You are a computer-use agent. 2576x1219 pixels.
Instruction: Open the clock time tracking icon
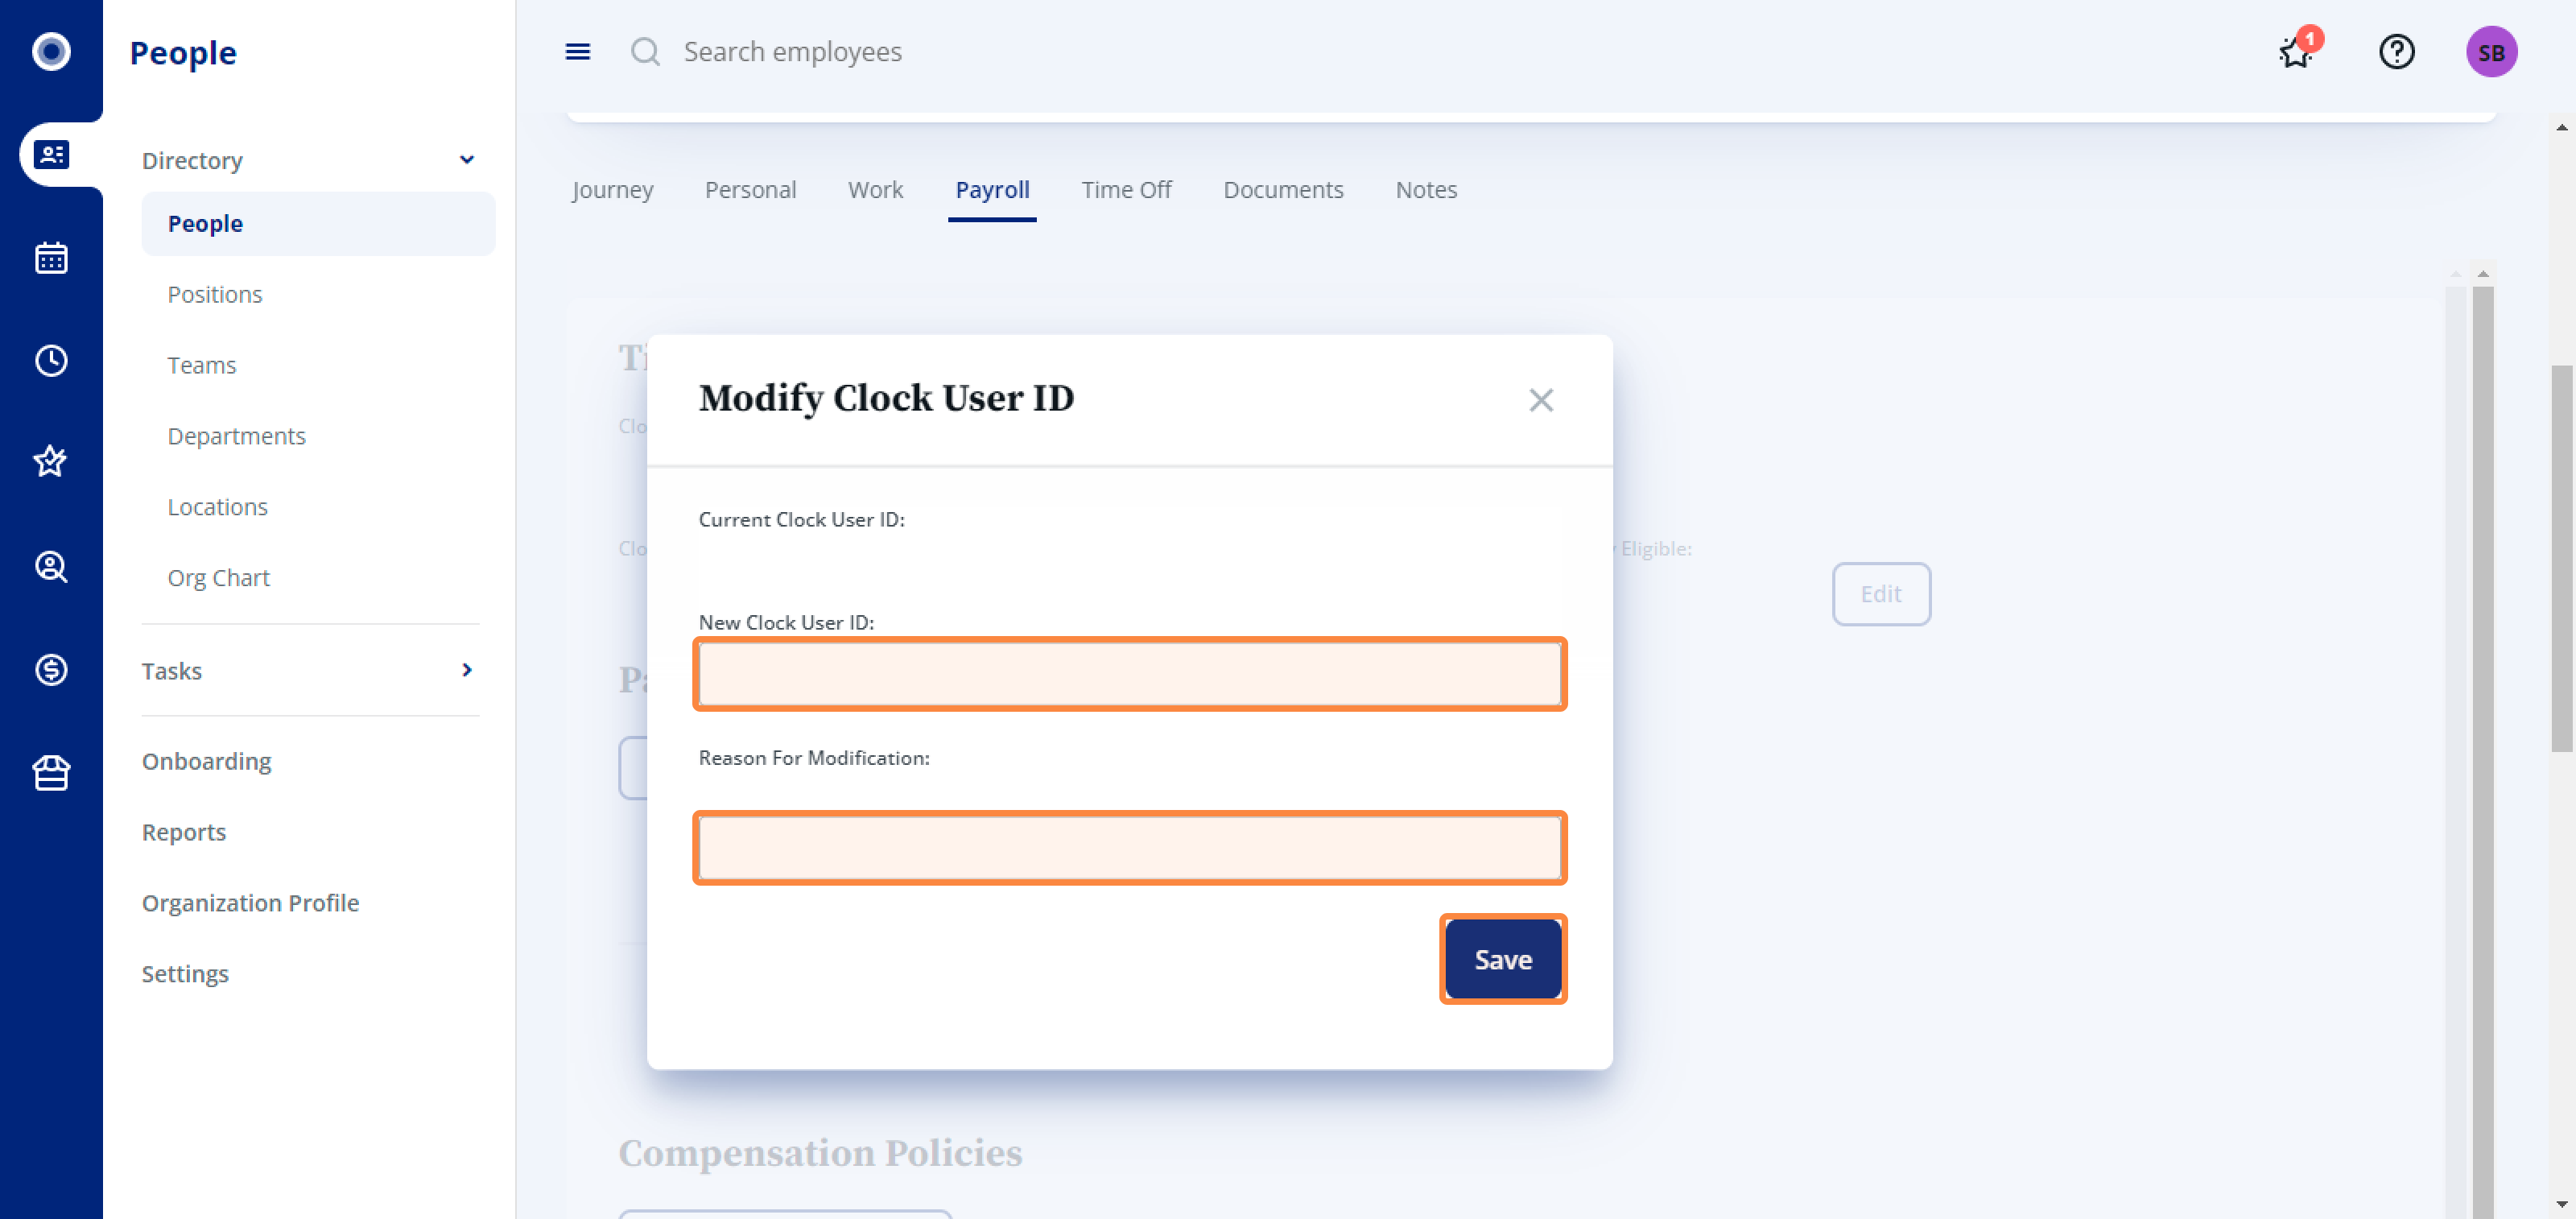[51, 361]
